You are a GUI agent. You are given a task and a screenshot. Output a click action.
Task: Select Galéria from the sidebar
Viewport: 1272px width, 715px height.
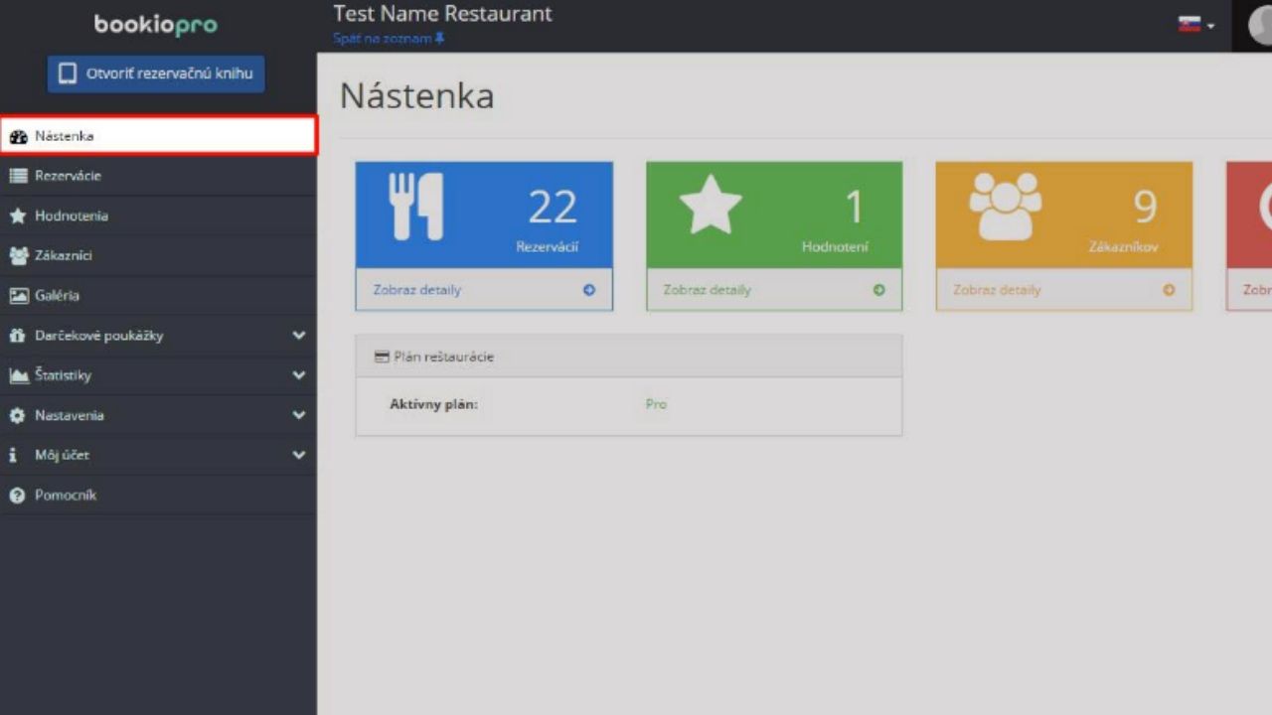tap(57, 295)
